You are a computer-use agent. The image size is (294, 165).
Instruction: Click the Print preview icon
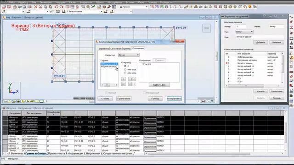coord(24,7)
